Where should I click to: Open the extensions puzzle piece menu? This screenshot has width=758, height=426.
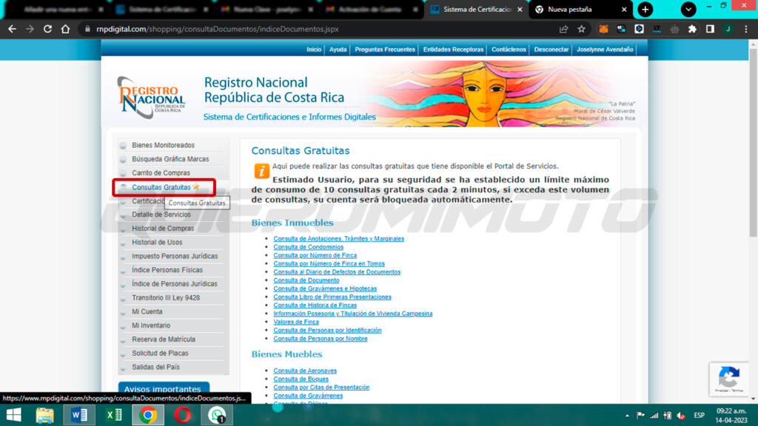(692, 29)
